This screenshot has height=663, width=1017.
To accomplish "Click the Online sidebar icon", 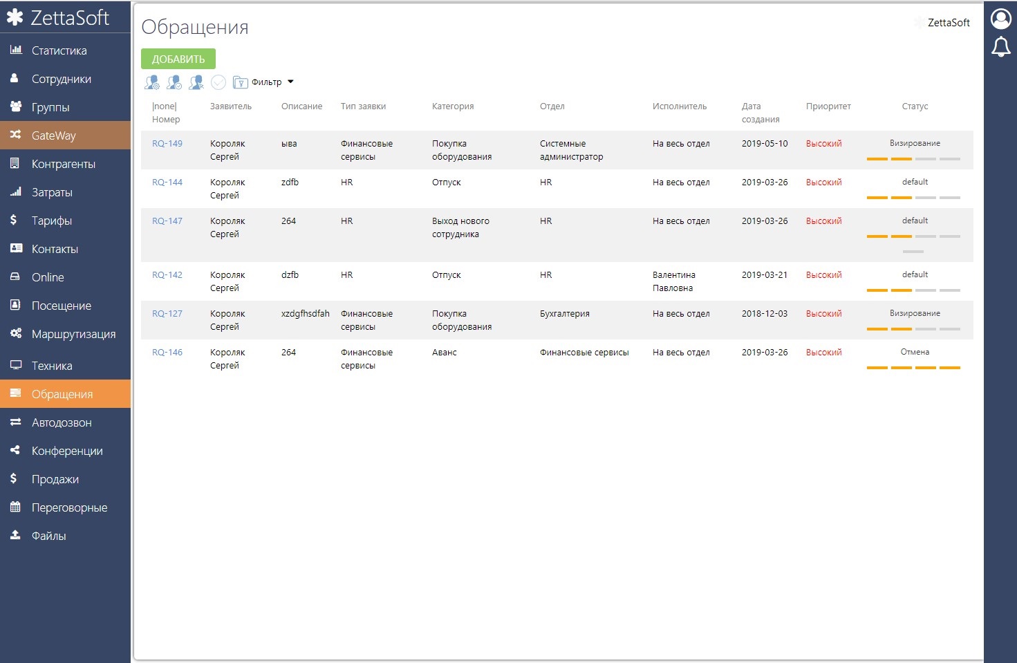I will [x=15, y=277].
